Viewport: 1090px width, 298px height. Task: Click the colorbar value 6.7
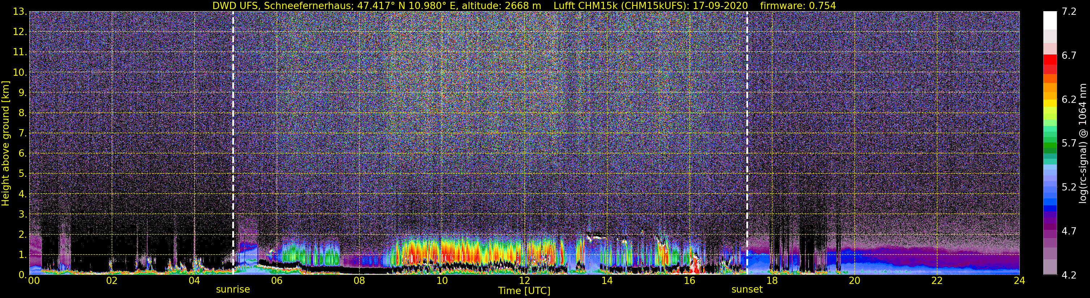(x=1069, y=55)
